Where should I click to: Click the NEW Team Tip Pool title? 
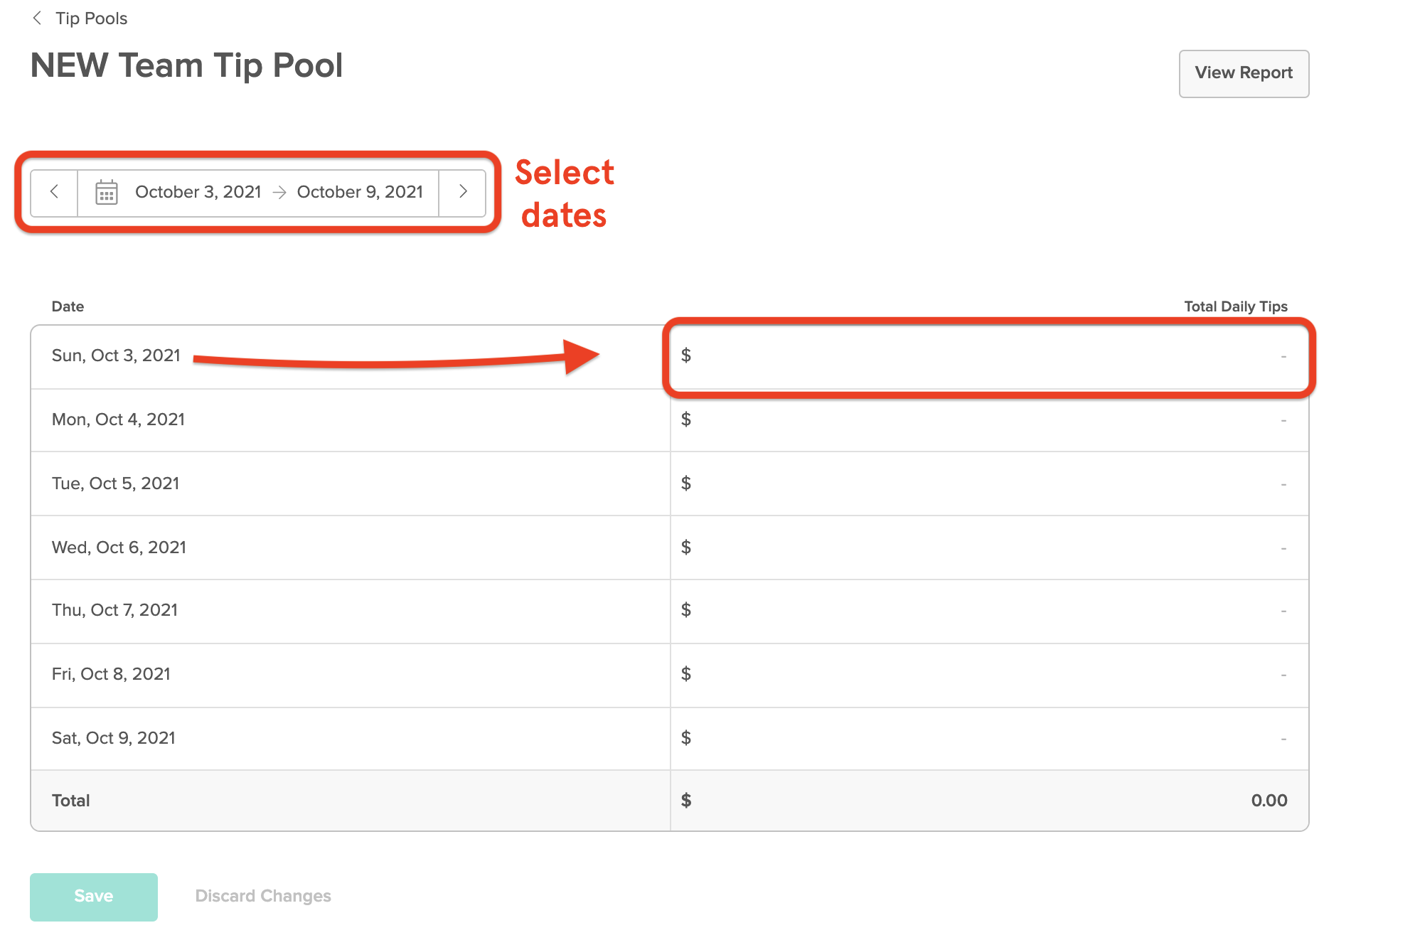pos(187,65)
